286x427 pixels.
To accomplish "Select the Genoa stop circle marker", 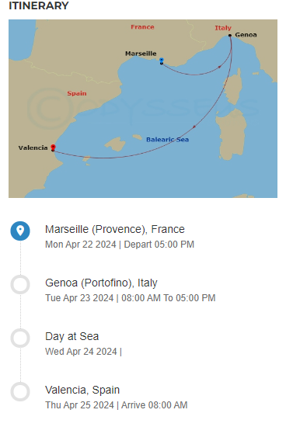I will [20, 285].
